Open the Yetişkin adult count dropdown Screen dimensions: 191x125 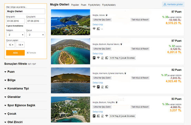point(15,35)
